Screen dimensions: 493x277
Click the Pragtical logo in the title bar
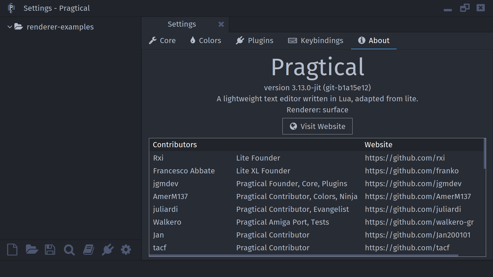(x=11, y=8)
